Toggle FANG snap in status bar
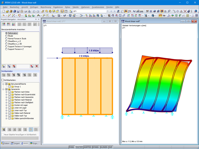 71,147
